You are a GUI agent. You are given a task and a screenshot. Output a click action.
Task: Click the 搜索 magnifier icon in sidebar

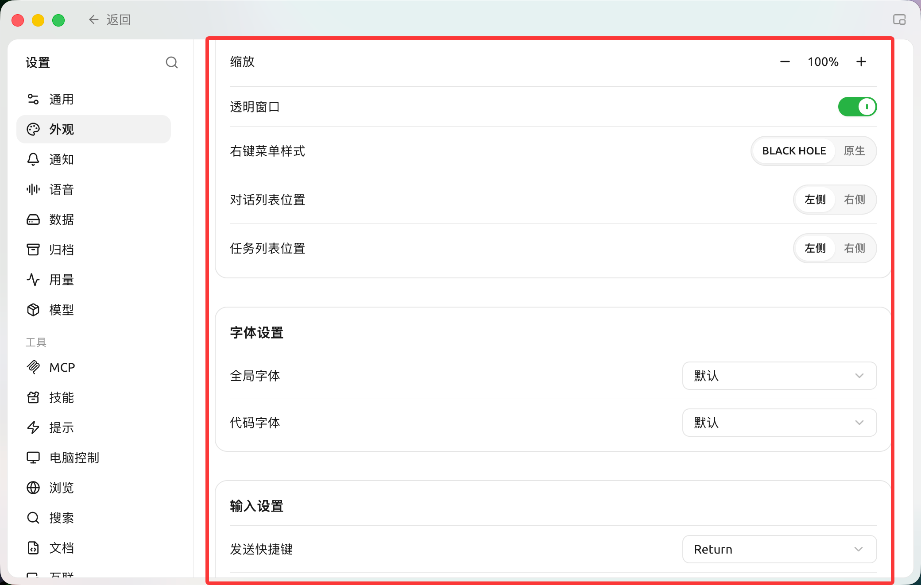(x=33, y=518)
